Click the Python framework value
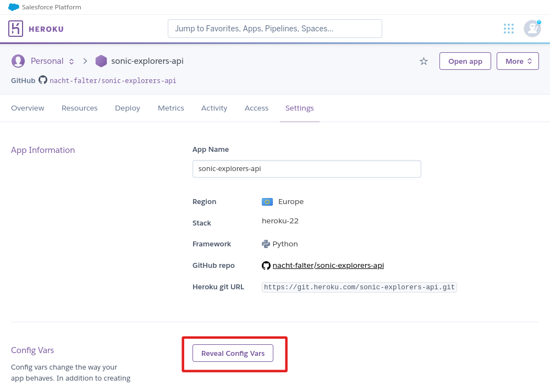Image resolution: width=550 pixels, height=385 pixels. pos(285,244)
